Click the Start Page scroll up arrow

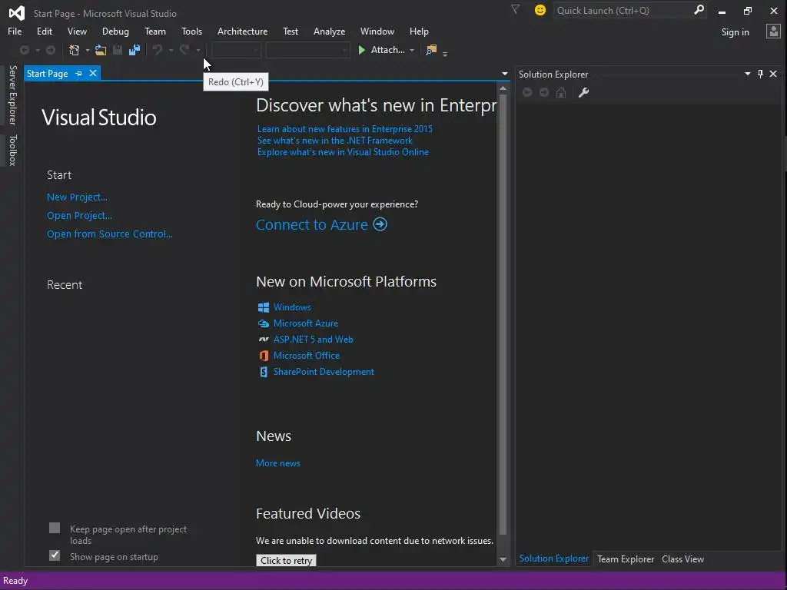(x=503, y=88)
